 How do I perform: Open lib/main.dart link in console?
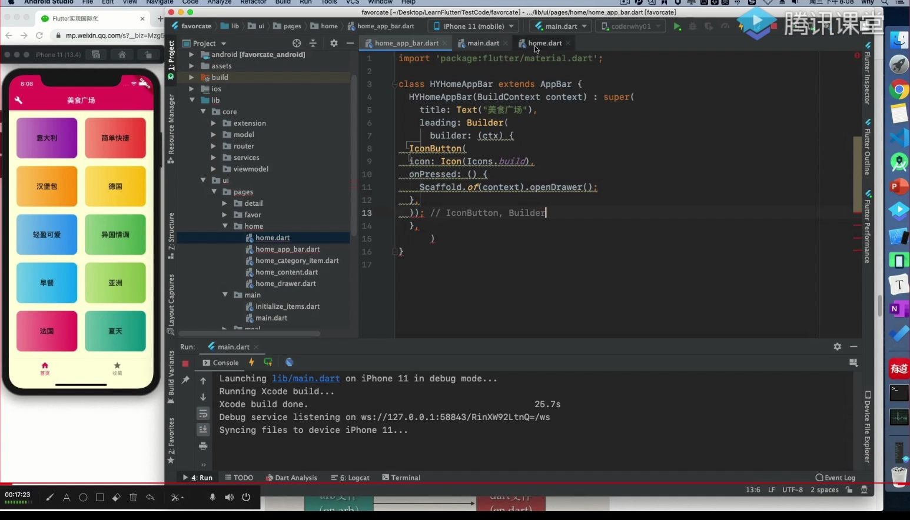305,378
